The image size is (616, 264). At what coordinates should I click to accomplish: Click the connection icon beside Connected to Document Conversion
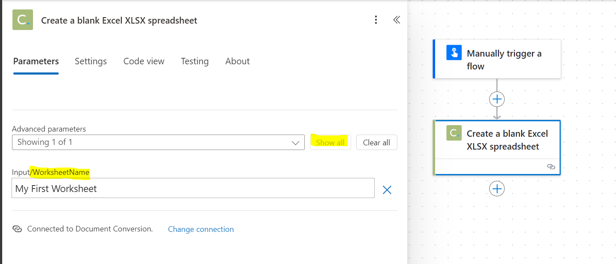(x=17, y=229)
